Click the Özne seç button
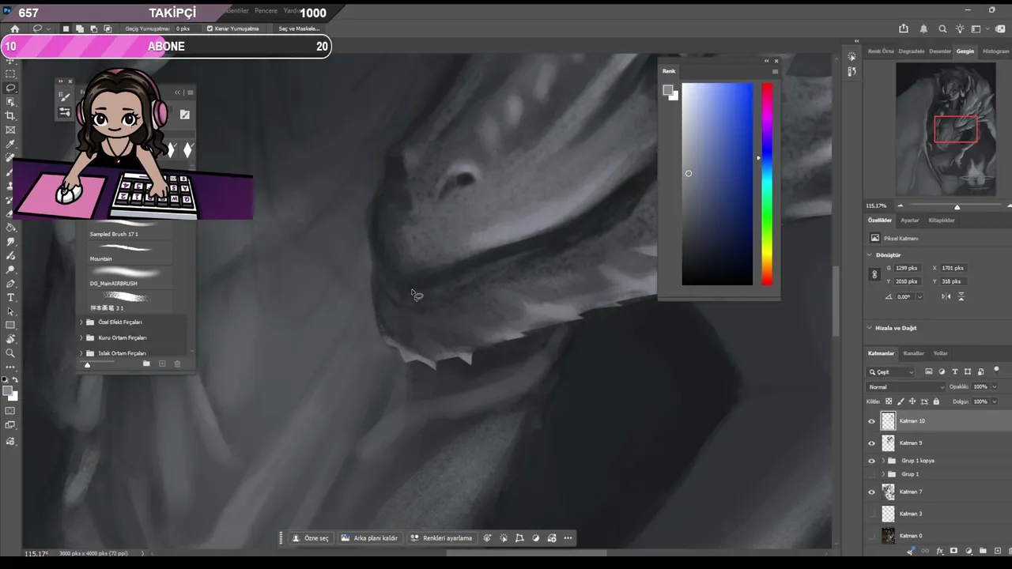The image size is (1012, 569). point(311,538)
